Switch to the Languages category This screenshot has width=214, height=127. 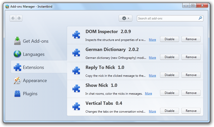[34, 54]
